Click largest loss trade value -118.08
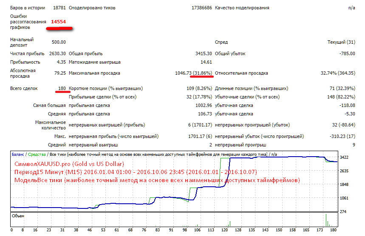Screen dimensions: 365x236 [347, 105]
